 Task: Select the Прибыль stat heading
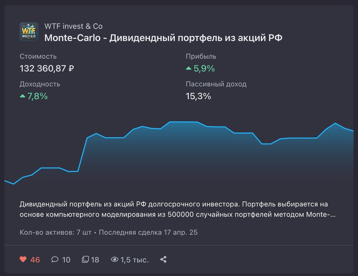[201, 56]
